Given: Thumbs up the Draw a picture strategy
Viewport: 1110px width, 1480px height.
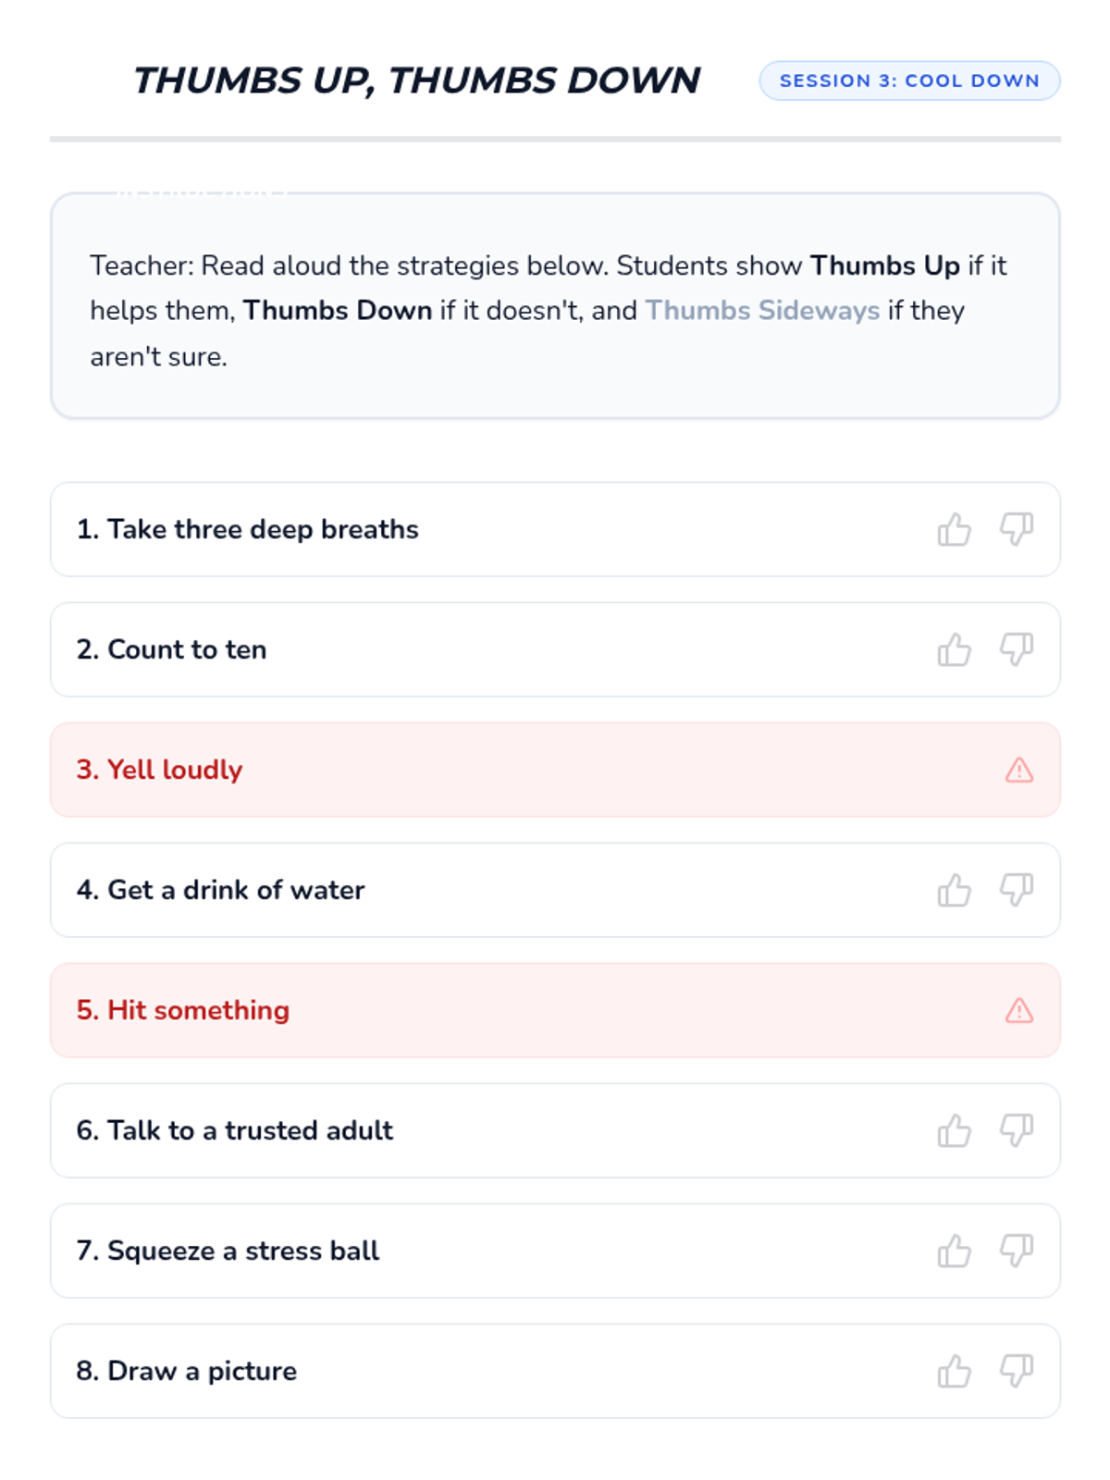Looking at the screenshot, I should point(954,1372).
